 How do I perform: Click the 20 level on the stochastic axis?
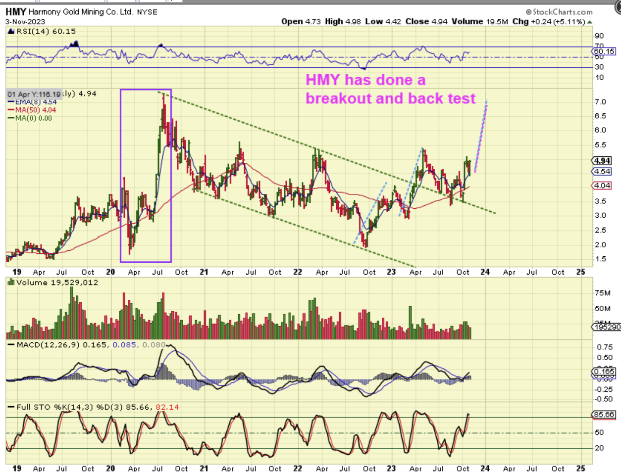point(599,448)
